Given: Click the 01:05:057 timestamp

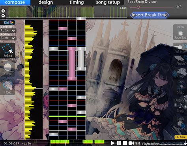Looking at the screenshot, I should (11, 144).
